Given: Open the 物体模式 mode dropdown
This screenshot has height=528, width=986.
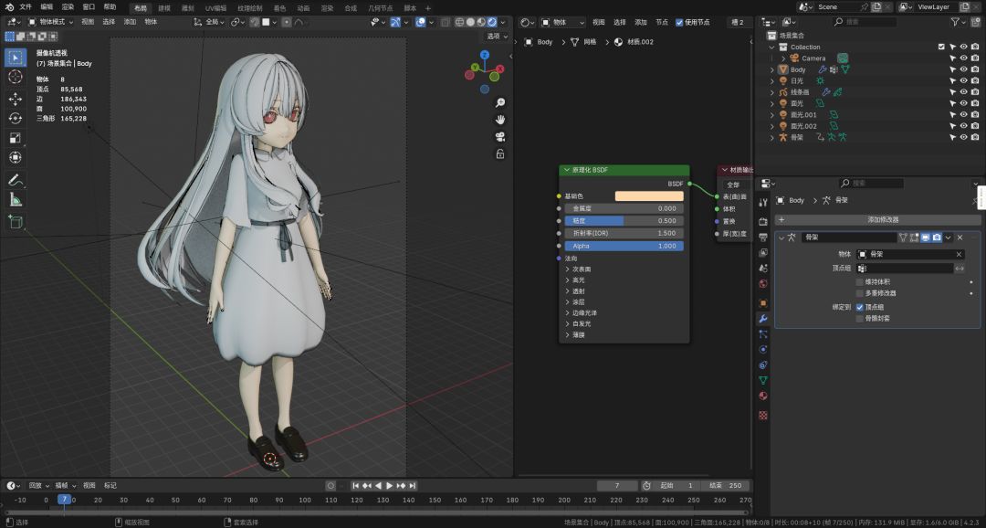Looking at the screenshot, I should click(51, 22).
